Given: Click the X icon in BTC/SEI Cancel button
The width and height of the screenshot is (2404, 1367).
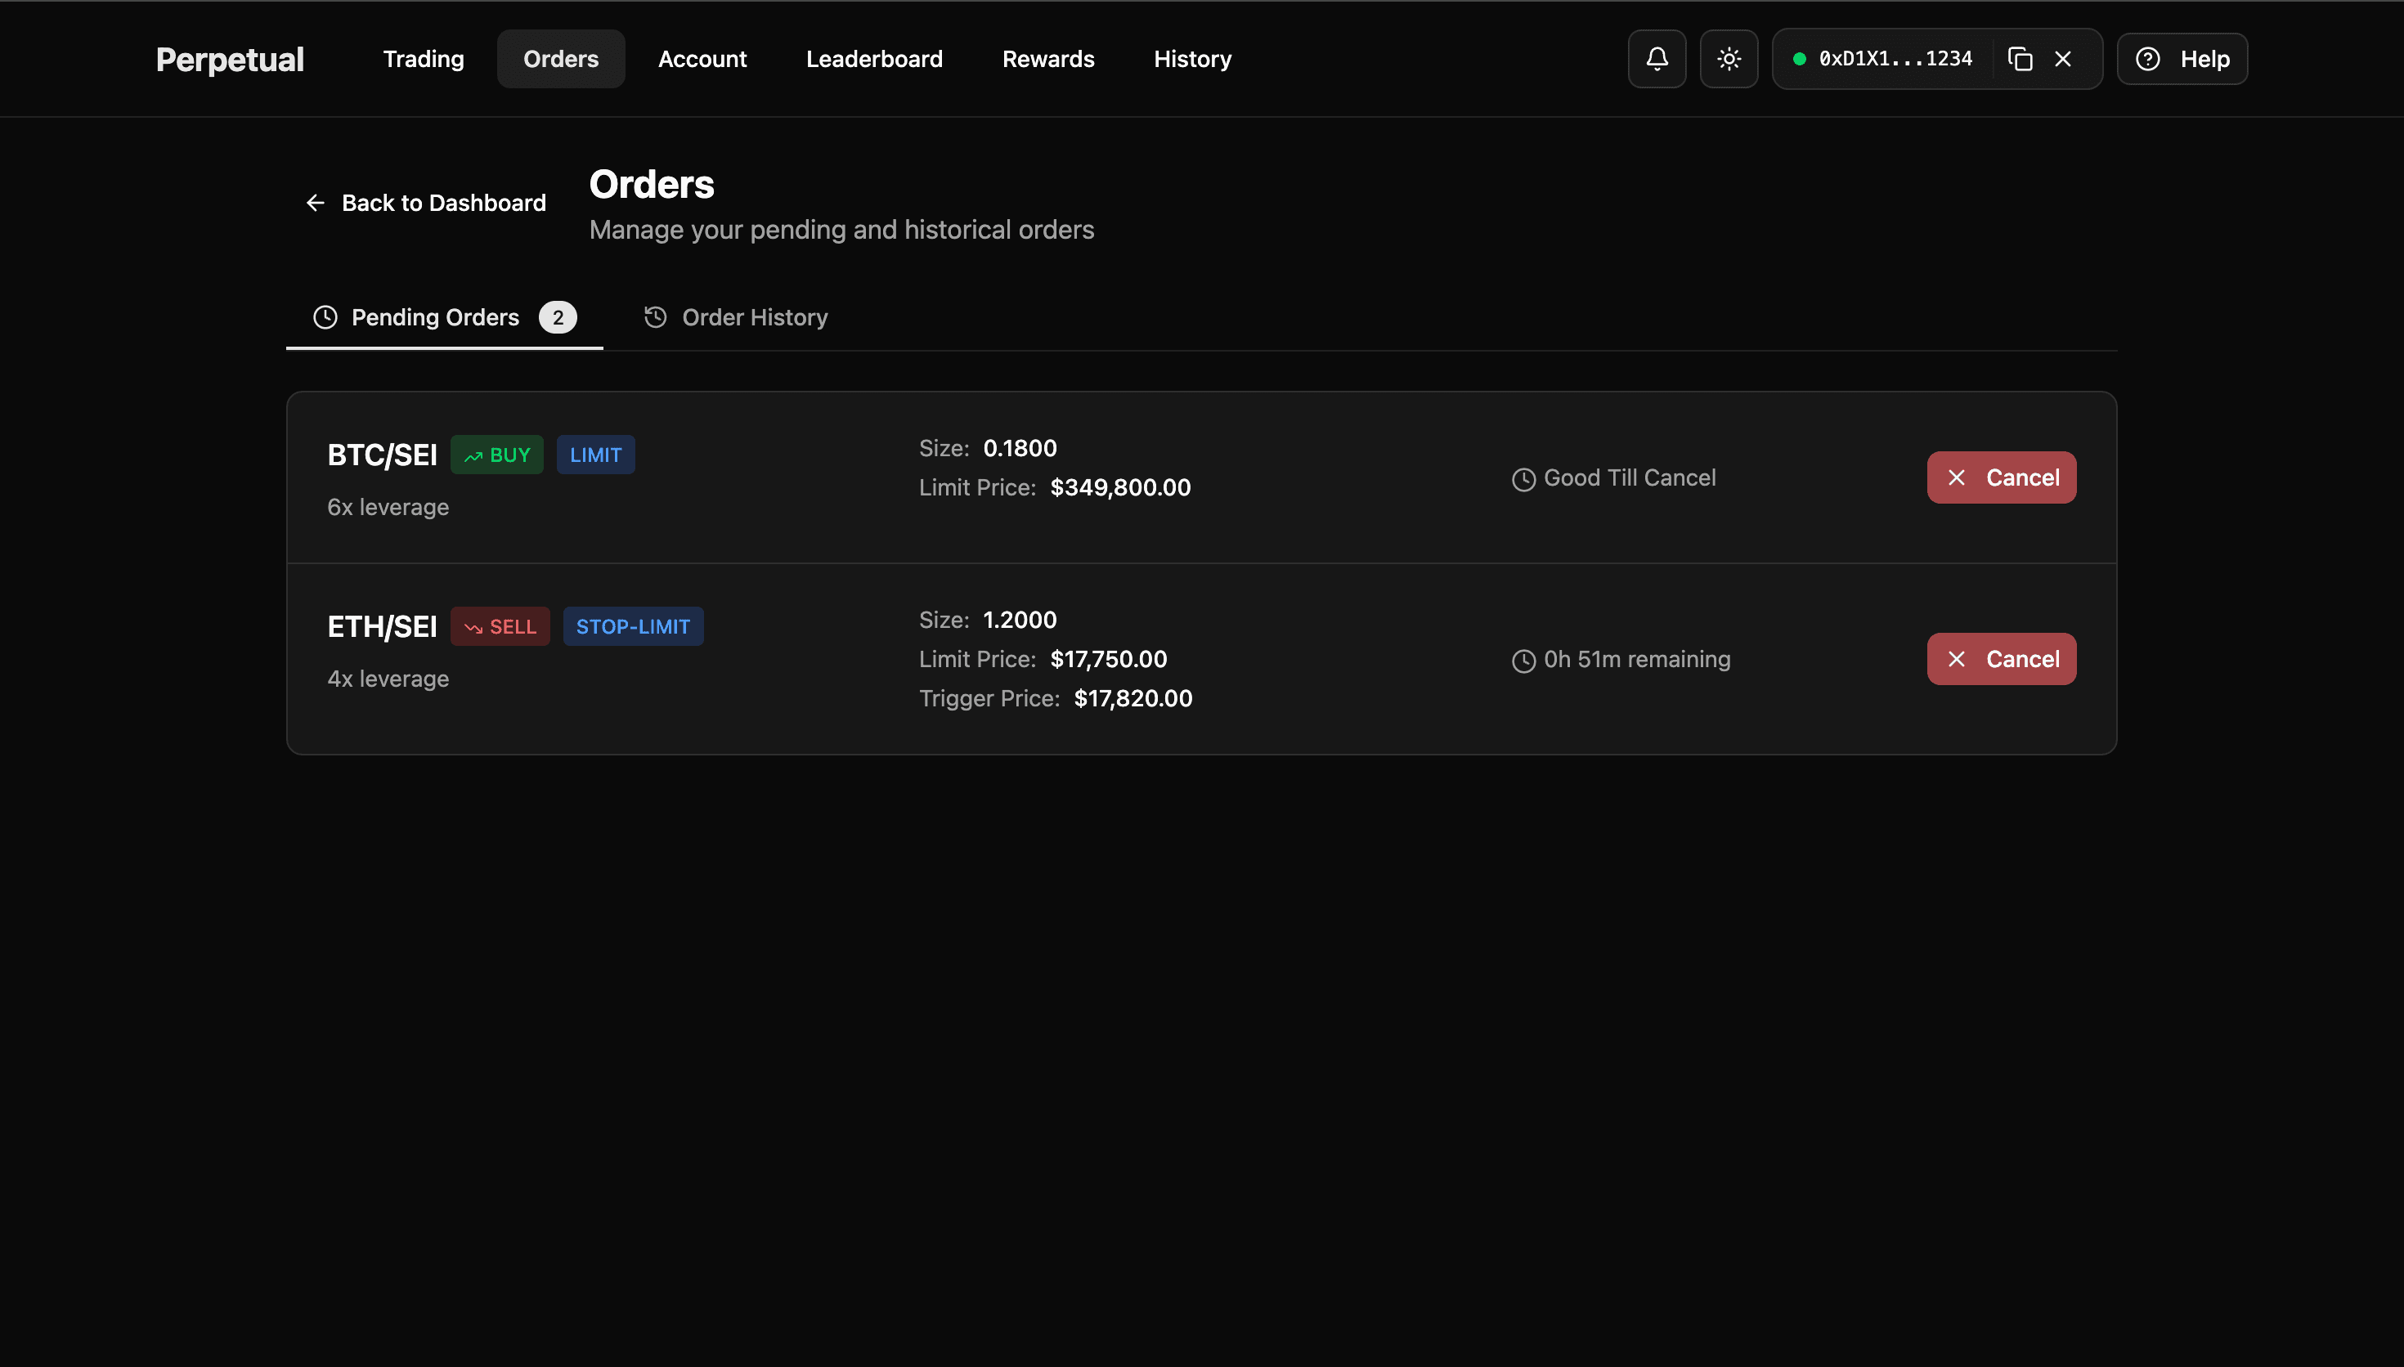Looking at the screenshot, I should pos(1956,478).
